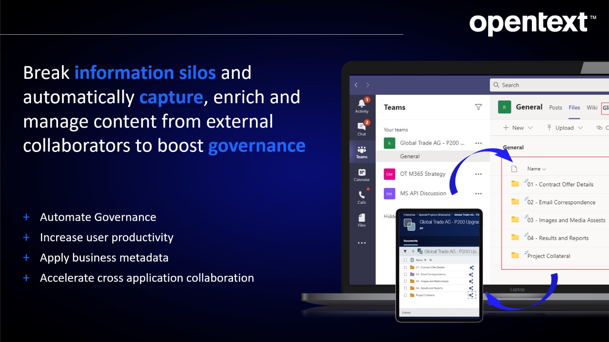Open more options for MS API Discussion
609x342 pixels.
click(478, 194)
